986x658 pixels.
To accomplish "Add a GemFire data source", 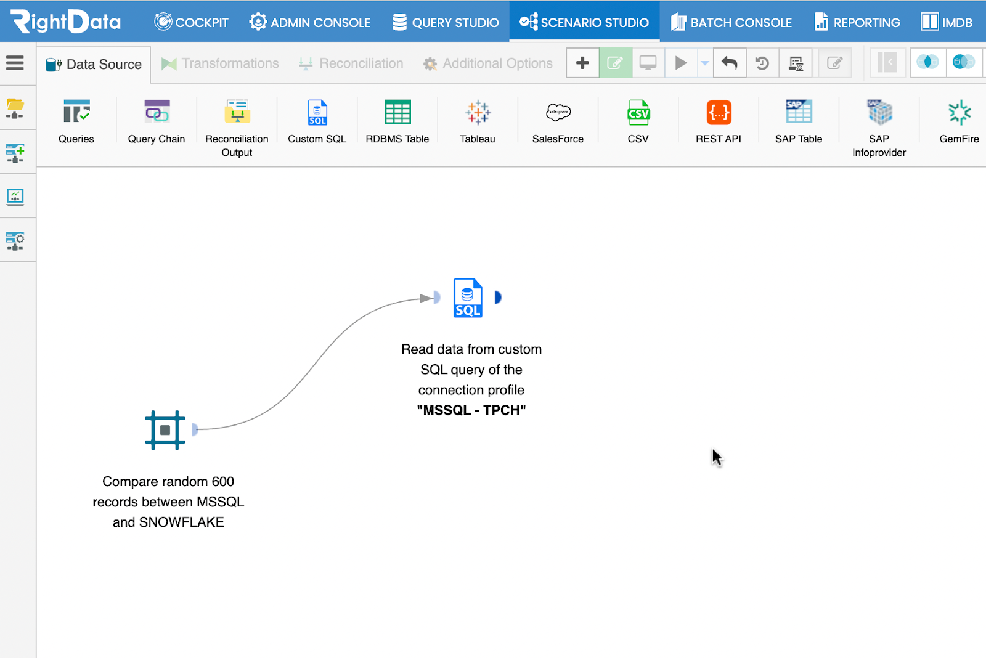I will click(959, 121).
